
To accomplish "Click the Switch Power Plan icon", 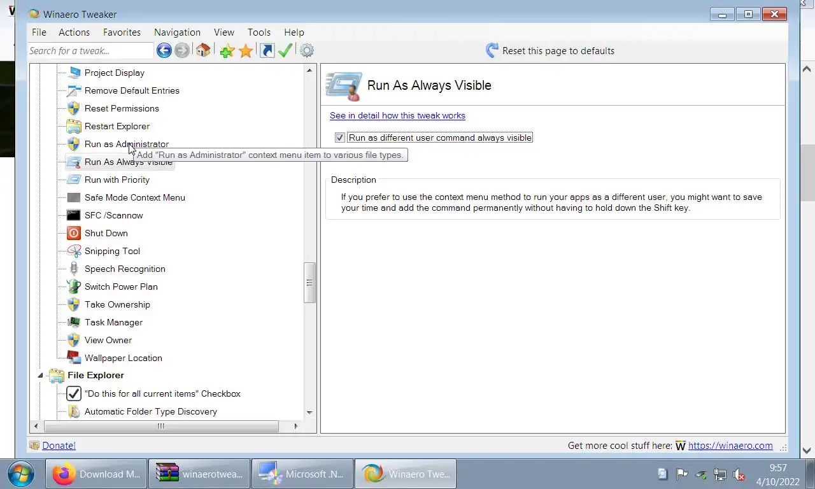I will (x=74, y=287).
